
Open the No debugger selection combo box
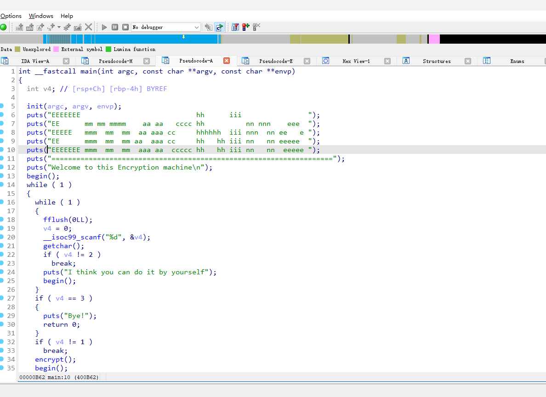click(166, 27)
